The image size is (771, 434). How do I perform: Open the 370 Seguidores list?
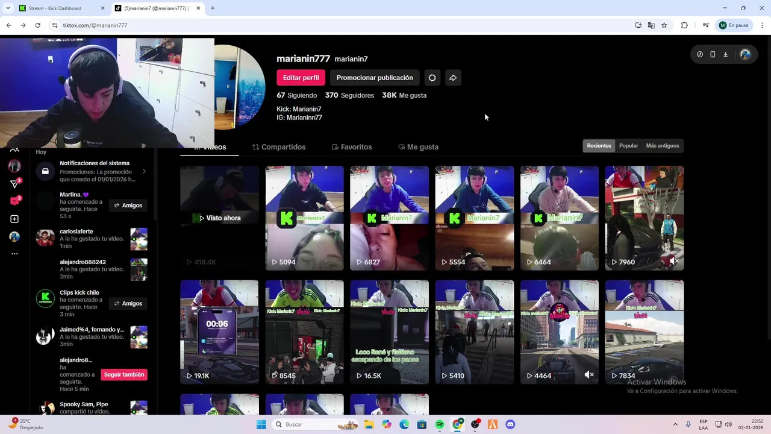(349, 95)
